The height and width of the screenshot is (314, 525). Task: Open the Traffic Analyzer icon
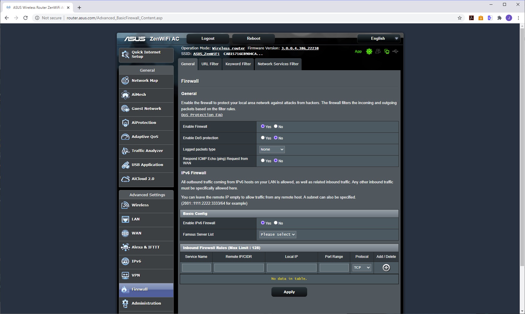coord(125,151)
